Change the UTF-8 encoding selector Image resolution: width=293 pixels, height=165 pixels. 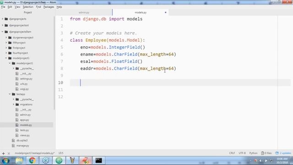point(242,153)
